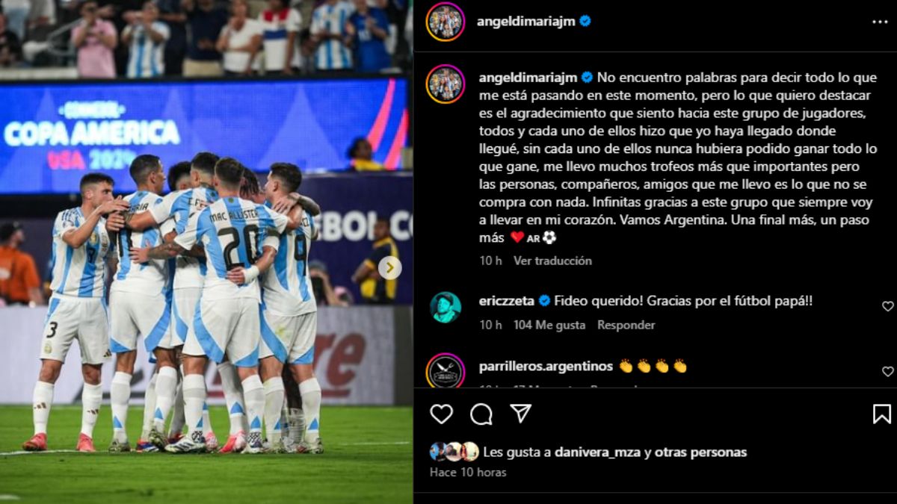Click 'Ver traducción' under the caption

point(552,261)
